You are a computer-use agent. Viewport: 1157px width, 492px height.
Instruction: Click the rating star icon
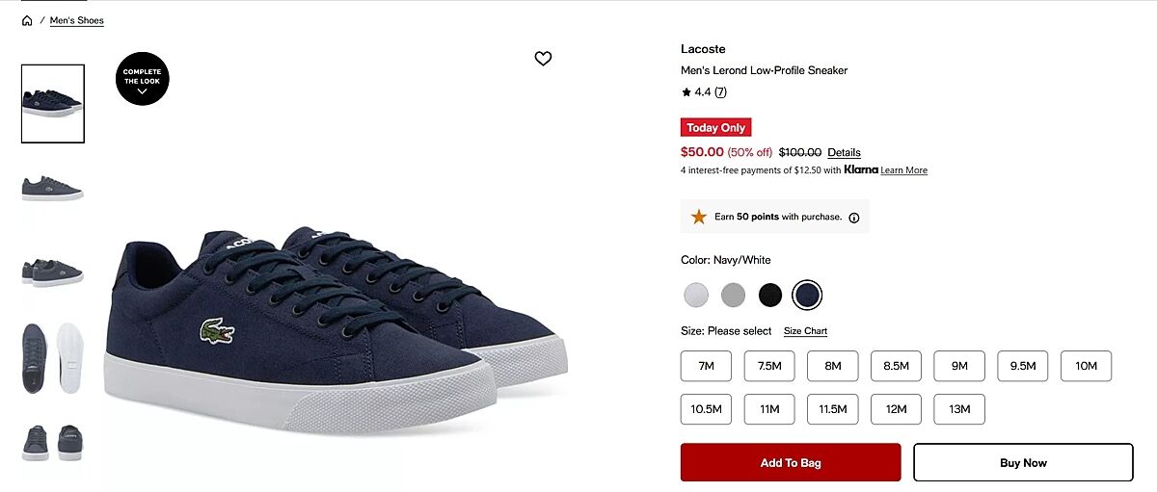tap(686, 92)
